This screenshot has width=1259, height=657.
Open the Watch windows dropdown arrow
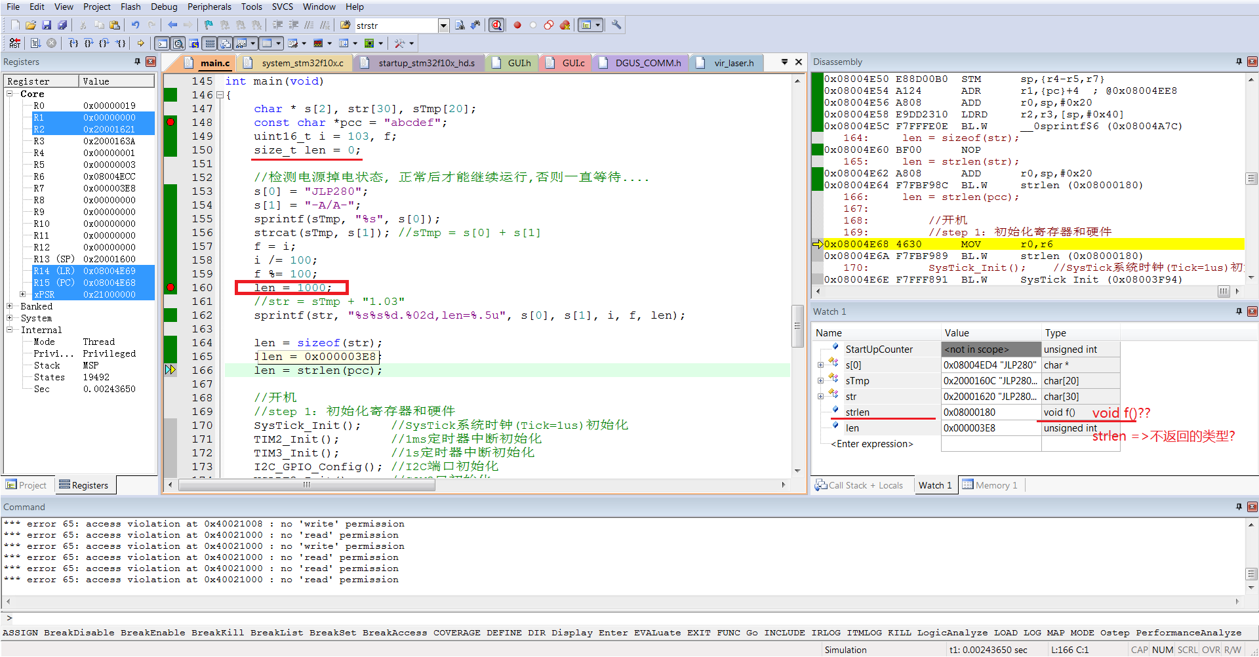(252, 43)
